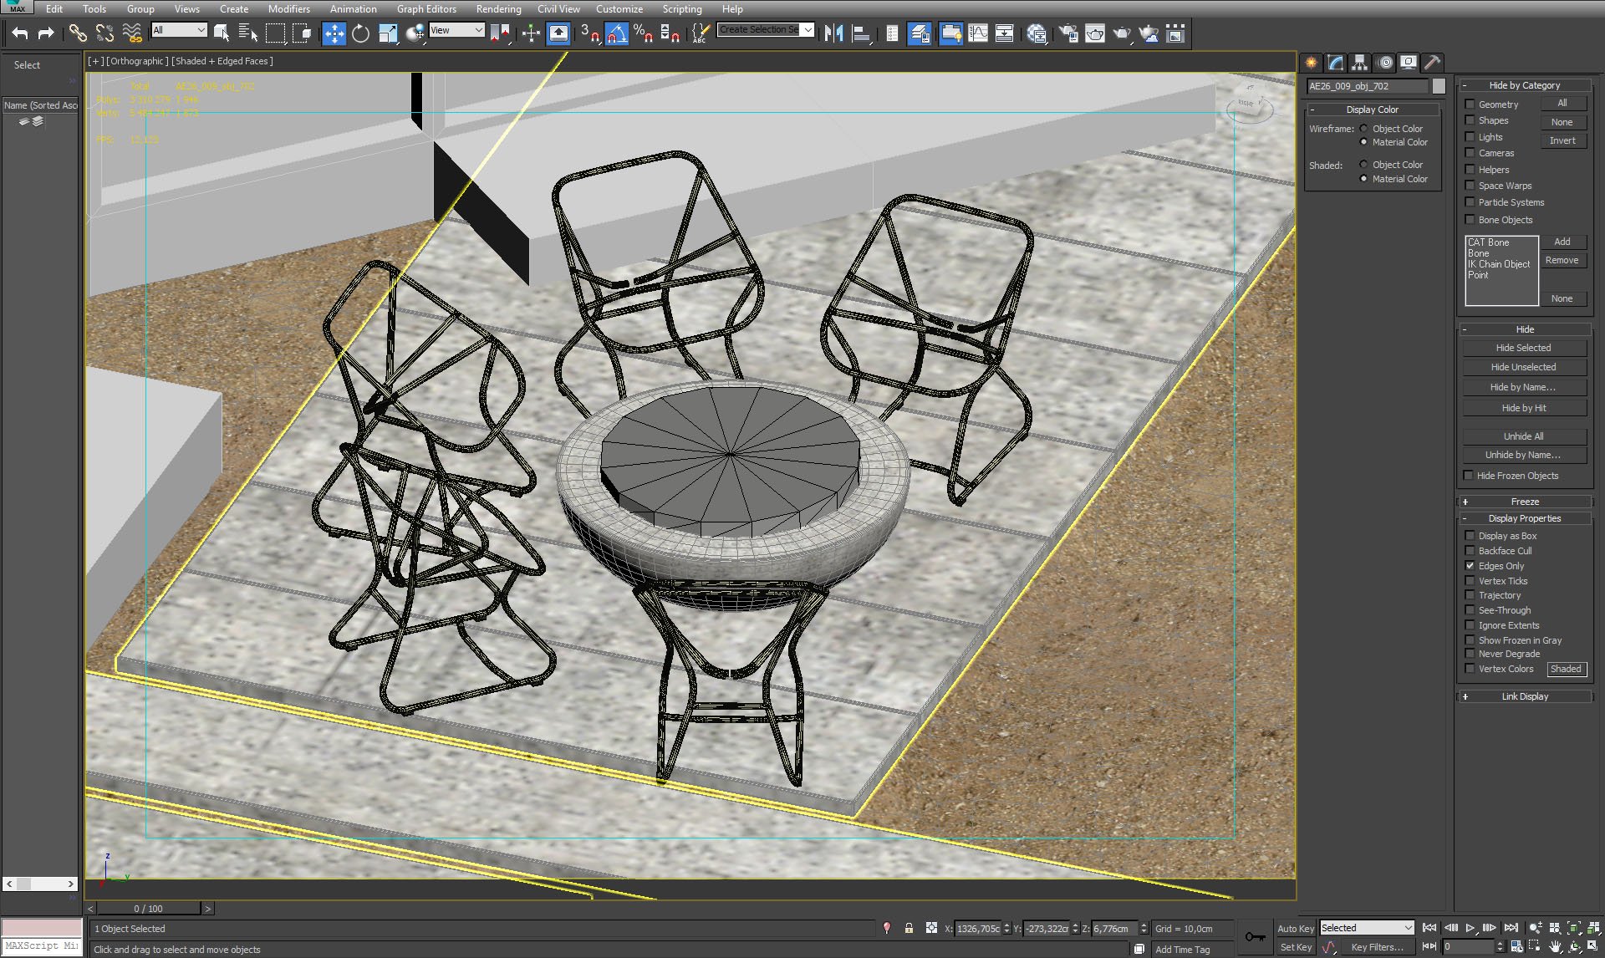Click the Mirror tool icon

pyautogui.click(x=833, y=33)
